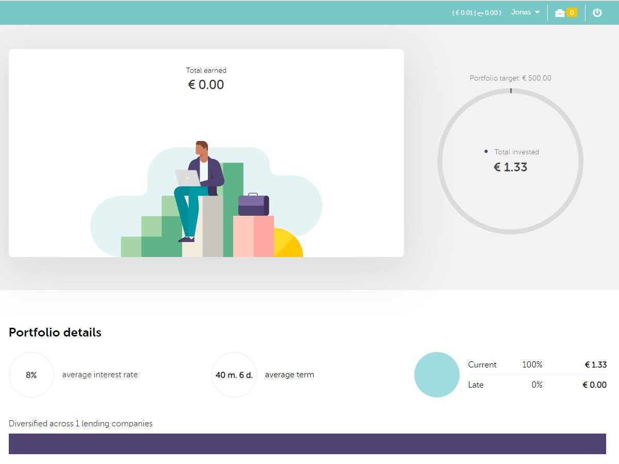Click the briefcase cart icon

560,13
